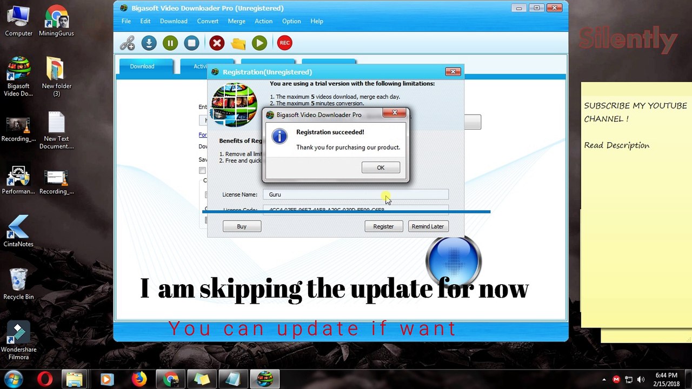Viewport: 692px width, 389px height.
Task: Click the green Play toolbar icon
Action: tap(259, 43)
